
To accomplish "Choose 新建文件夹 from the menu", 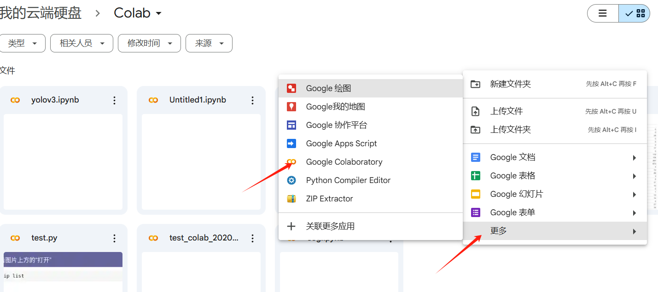I will pos(555,84).
